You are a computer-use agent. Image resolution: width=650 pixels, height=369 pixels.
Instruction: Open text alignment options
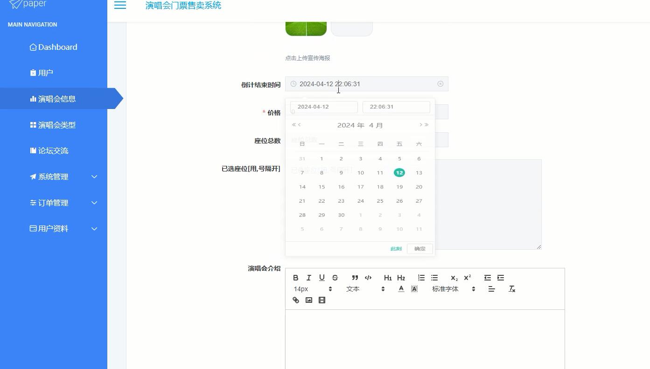pos(491,289)
